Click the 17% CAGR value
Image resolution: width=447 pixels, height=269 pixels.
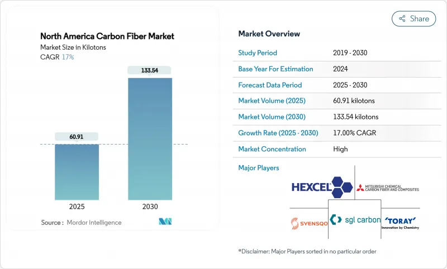coord(68,57)
